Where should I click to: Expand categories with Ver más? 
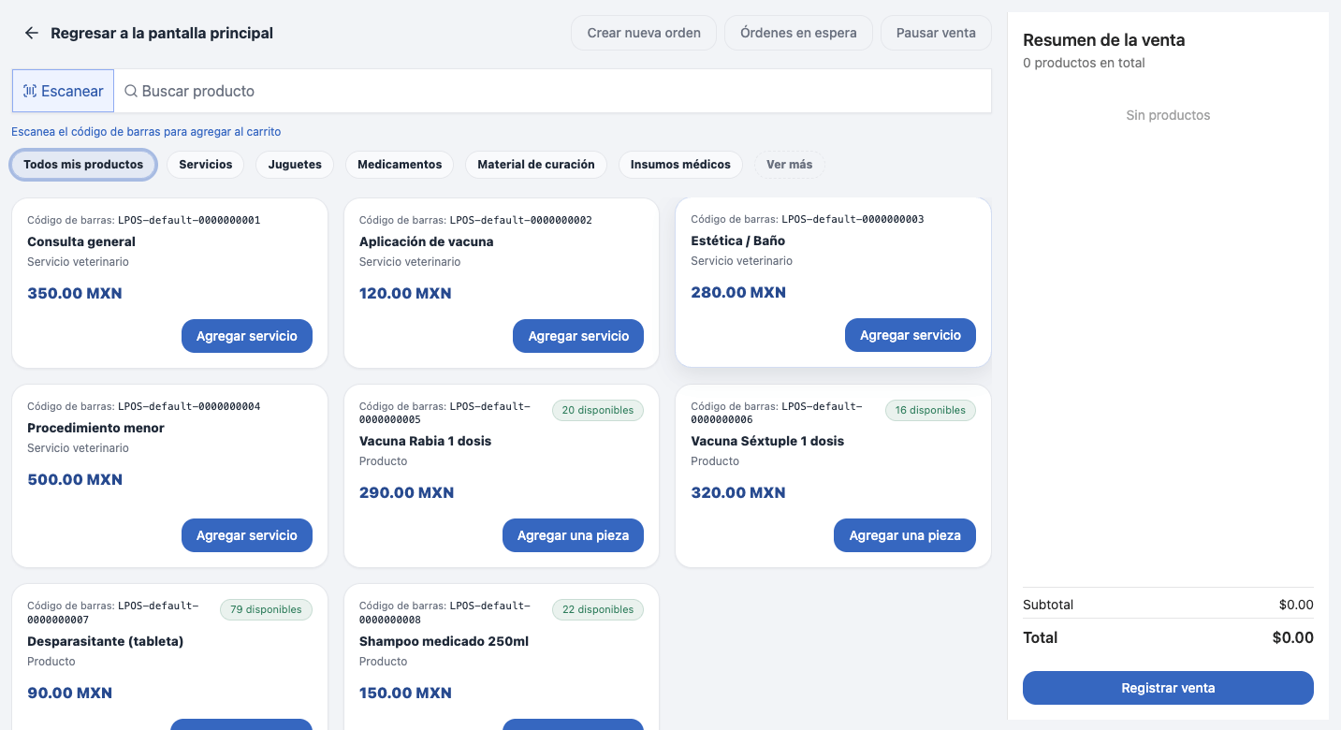789,165
